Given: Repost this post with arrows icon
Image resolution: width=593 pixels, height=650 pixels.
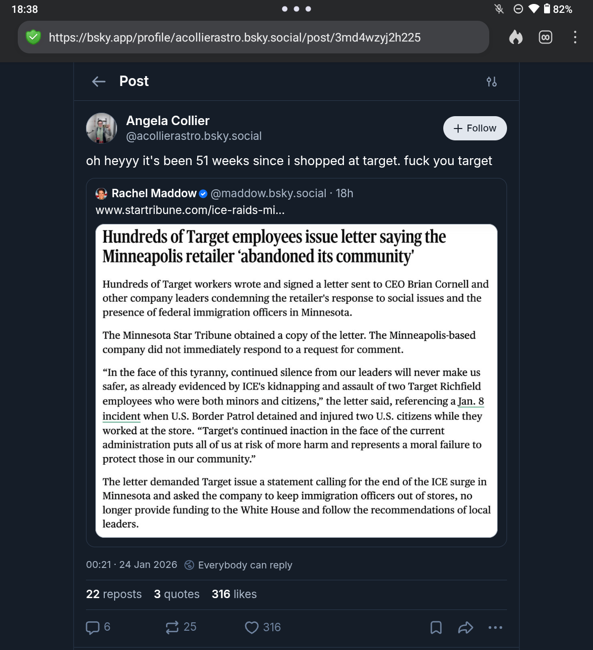Looking at the screenshot, I should (x=172, y=627).
